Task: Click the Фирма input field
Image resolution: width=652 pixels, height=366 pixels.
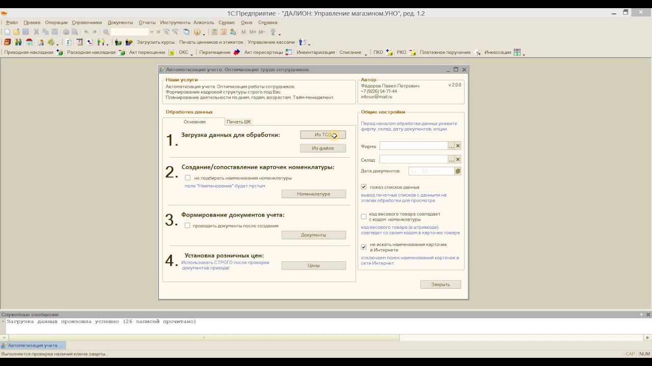Action: tap(414, 146)
